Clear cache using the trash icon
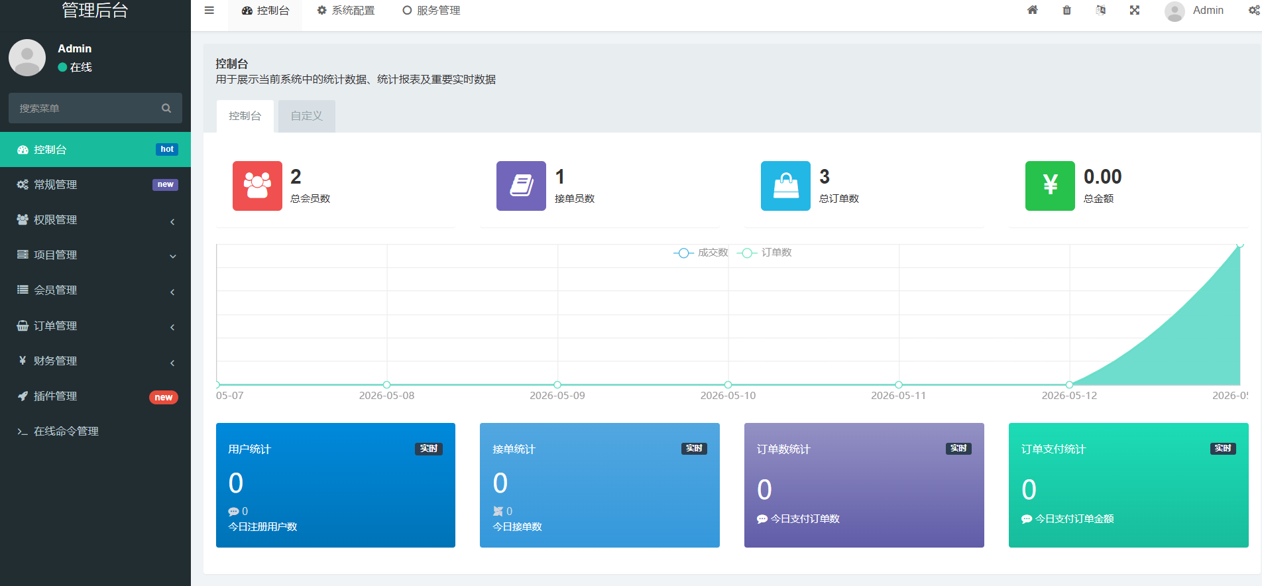 (1066, 10)
